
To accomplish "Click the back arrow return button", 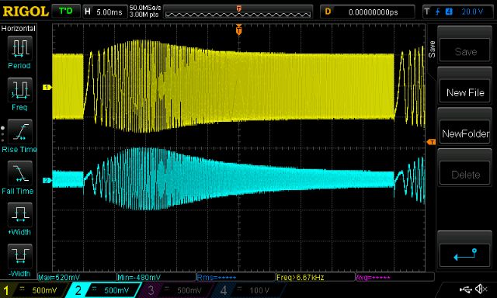I will 465,255.
